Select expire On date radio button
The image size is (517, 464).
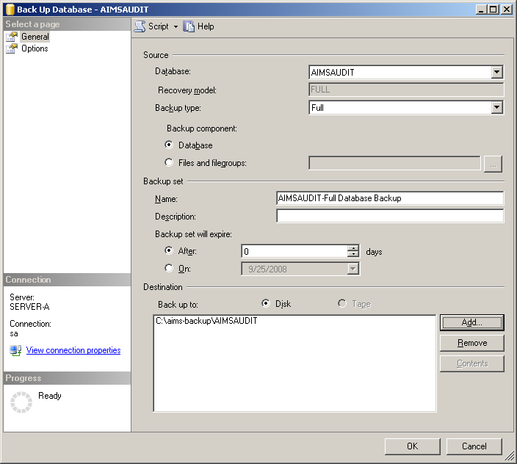tap(170, 269)
